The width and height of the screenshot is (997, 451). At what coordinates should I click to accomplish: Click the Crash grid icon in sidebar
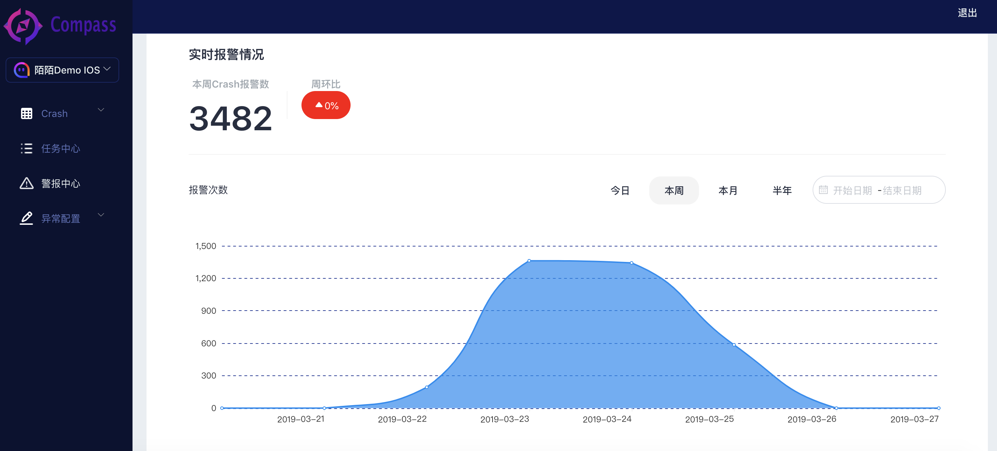[26, 113]
